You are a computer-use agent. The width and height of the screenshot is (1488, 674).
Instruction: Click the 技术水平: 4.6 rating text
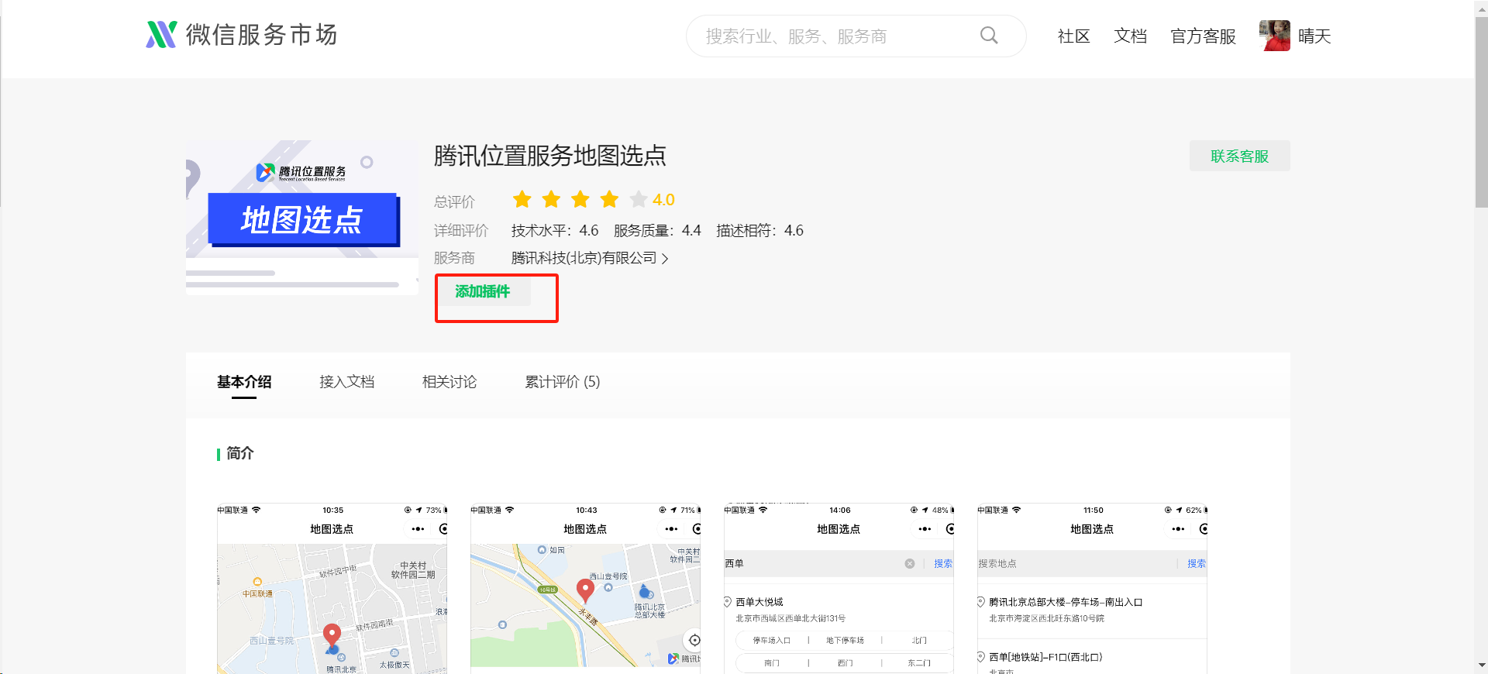click(555, 230)
